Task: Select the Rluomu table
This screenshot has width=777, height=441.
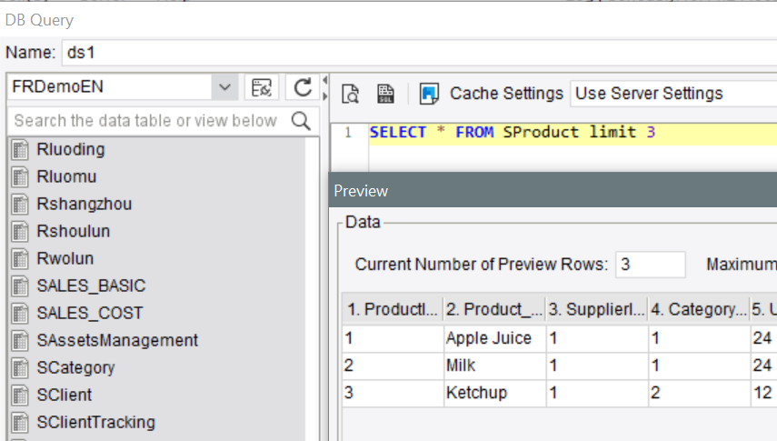Action: pos(66,176)
